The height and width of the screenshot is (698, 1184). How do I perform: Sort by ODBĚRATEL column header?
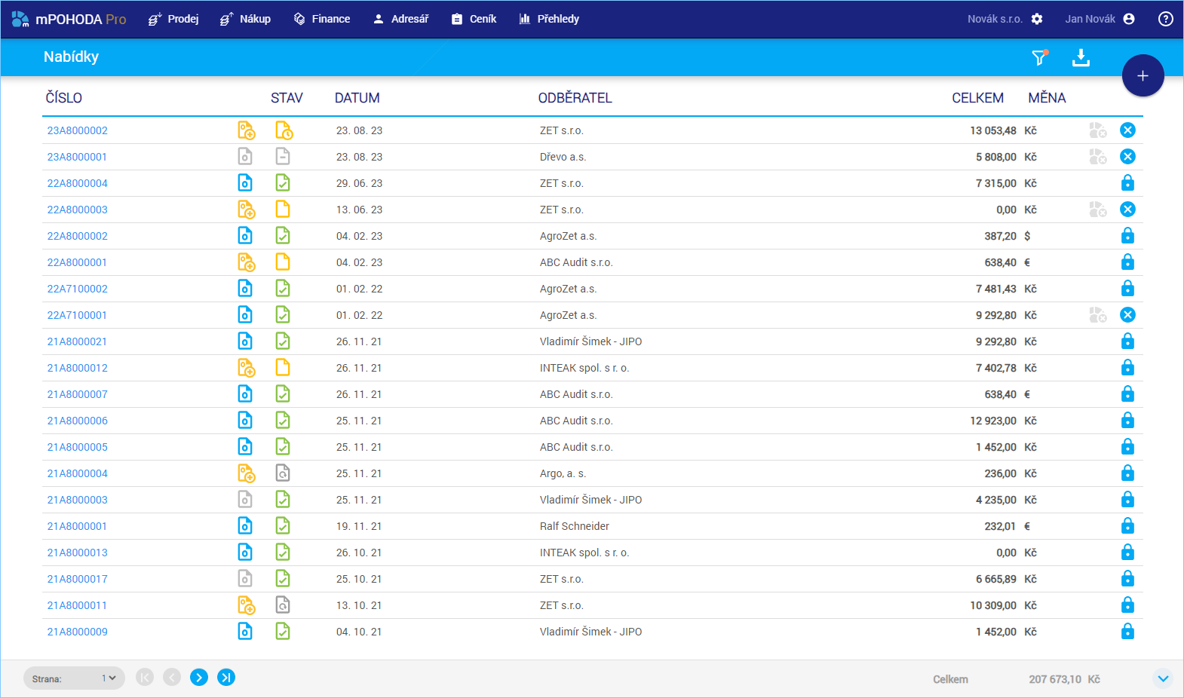575,98
